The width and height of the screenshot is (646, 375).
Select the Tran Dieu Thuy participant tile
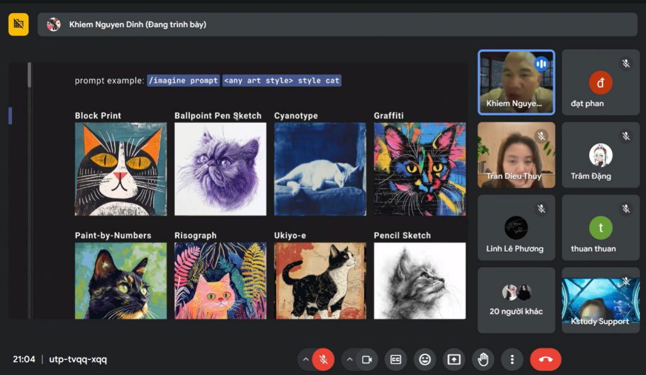[x=516, y=155]
